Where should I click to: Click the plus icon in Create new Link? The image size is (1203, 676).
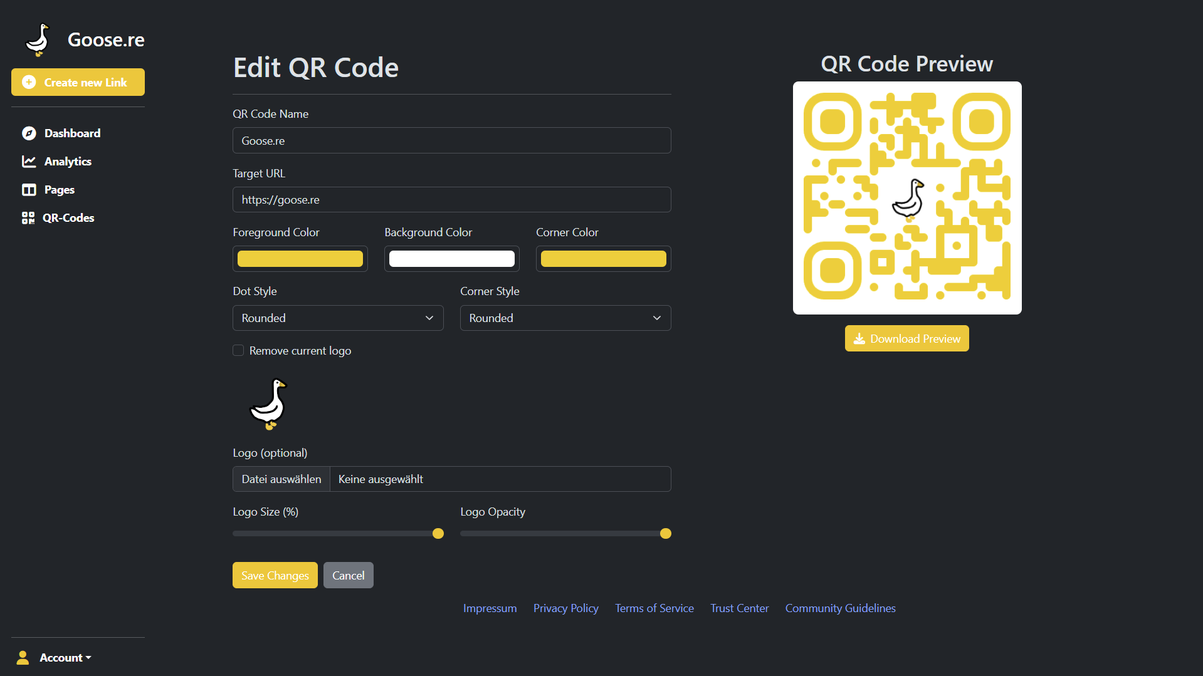29,82
